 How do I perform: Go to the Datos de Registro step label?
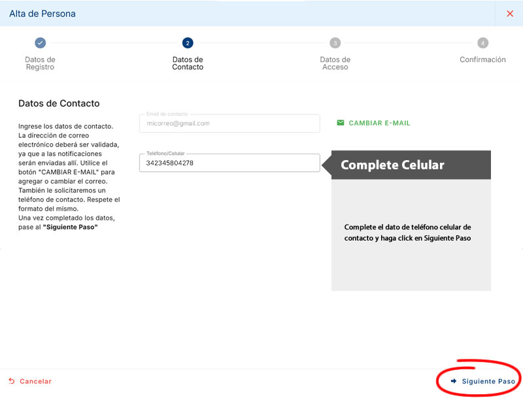pos(40,63)
